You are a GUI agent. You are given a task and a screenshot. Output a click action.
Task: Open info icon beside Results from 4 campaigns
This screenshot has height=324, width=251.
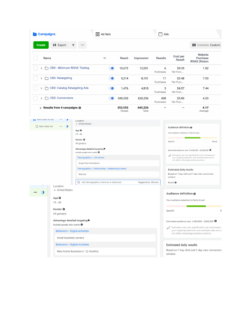pyautogui.click(x=80, y=108)
